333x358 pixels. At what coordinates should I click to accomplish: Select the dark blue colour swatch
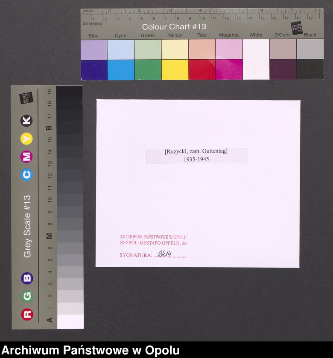click(x=94, y=69)
